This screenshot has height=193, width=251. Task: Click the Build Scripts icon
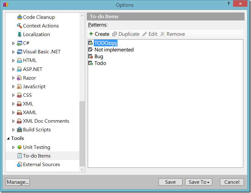point(19,130)
